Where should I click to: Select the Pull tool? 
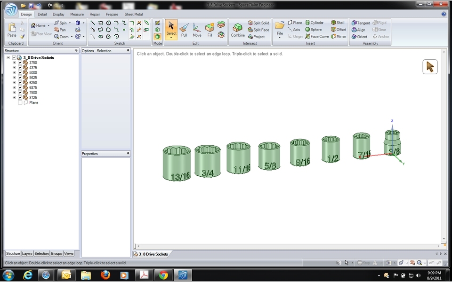tap(184, 29)
